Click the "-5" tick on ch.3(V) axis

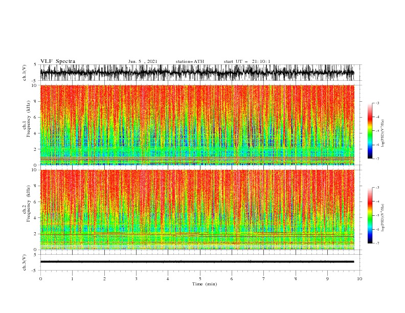35,271
